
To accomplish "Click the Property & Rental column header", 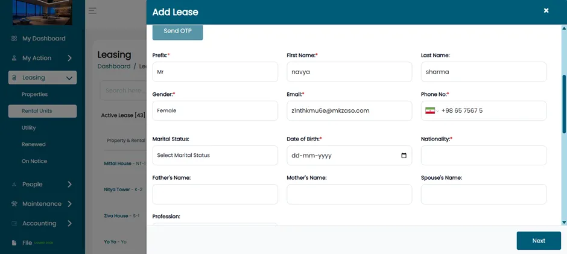I will 126,141.
